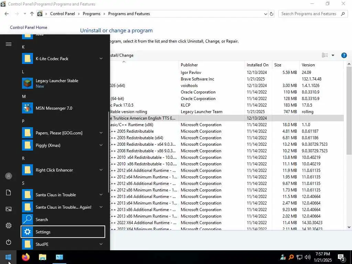
Task: Expand StudPE folder
Action: [x=101, y=244]
